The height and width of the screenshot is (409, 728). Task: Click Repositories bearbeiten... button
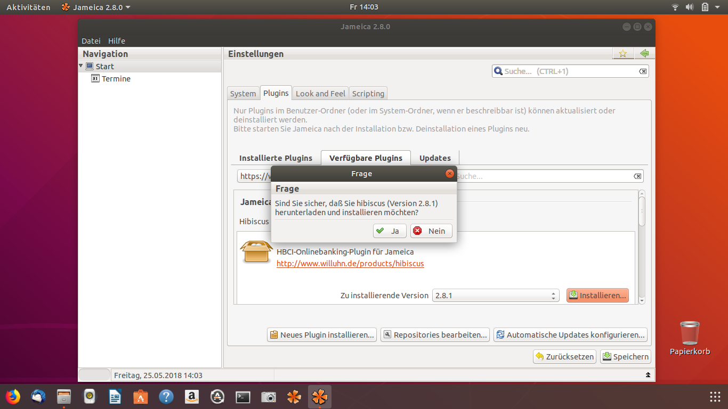[x=435, y=335]
